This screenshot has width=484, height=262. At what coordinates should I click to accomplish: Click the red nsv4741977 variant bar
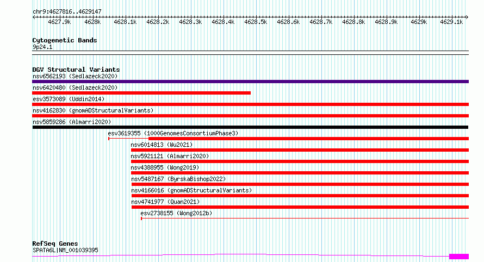pos(300,207)
